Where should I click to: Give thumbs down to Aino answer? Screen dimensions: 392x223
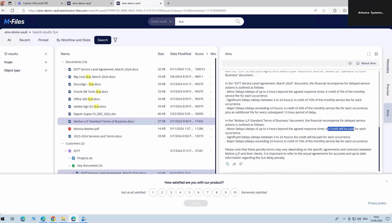coord(241,164)
